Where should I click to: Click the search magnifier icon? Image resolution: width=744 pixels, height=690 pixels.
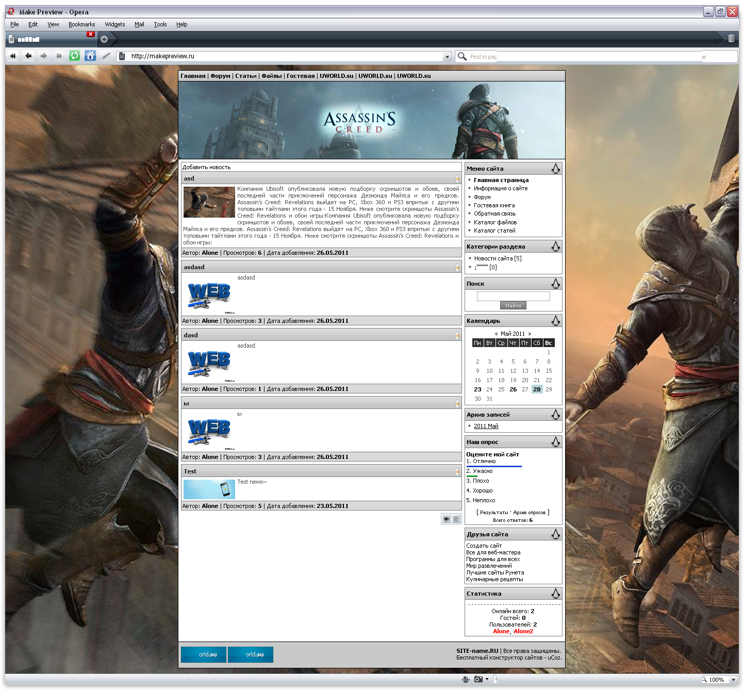point(462,56)
